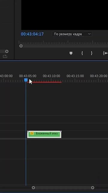Click the left panel scroll handle circle
108x193 pixels.
(x=7, y=51)
